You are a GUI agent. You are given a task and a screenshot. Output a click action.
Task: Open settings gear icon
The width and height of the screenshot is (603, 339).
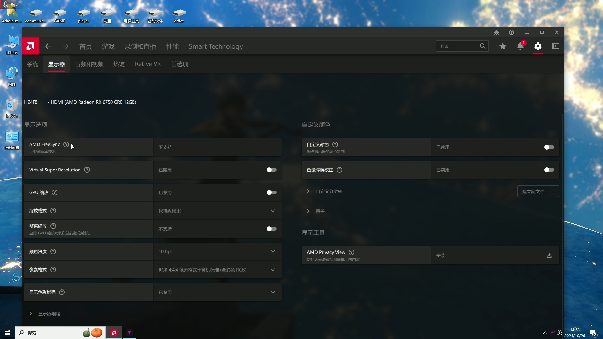538,46
